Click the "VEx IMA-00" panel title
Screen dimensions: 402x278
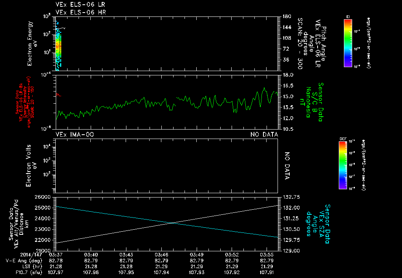point(75,135)
